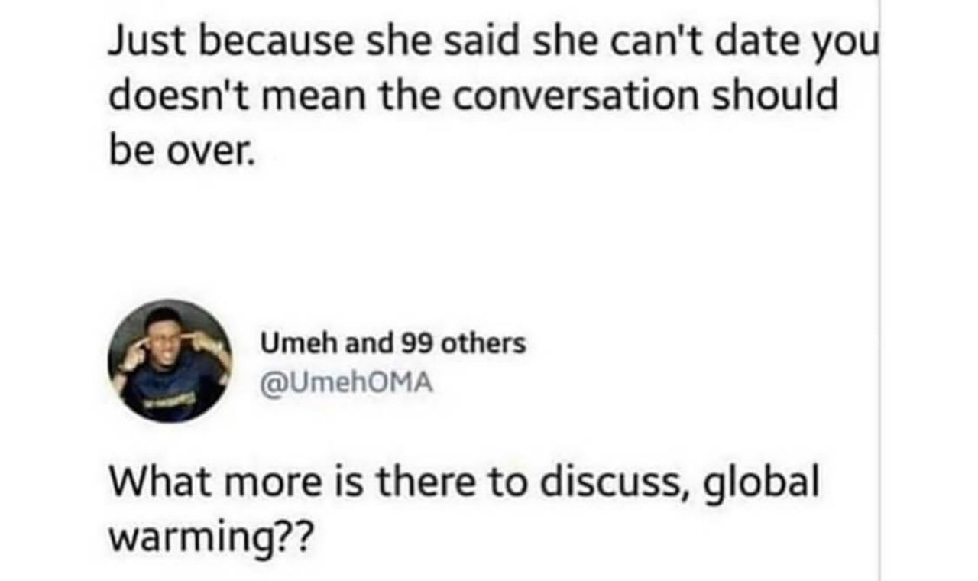The height and width of the screenshot is (581, 978).
Task: Click the words be over. in the post
Action: coord(179,143)
